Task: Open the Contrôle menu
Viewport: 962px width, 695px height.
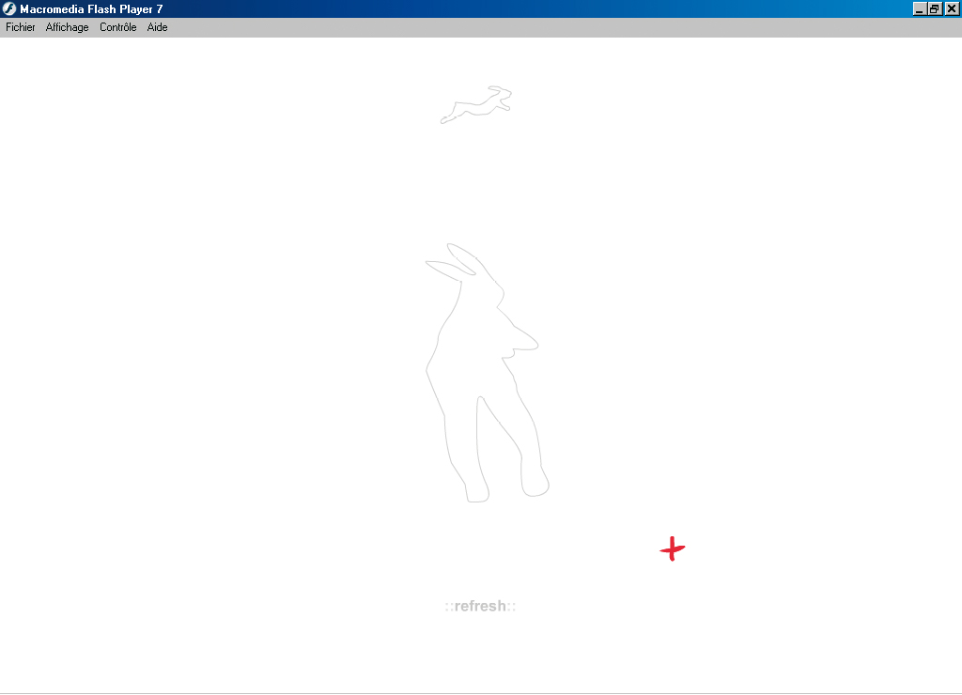Action: (117, 27)
